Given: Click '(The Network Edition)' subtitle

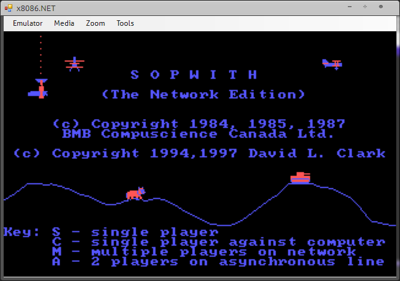Looking at the screenshot, I should 203,94.
